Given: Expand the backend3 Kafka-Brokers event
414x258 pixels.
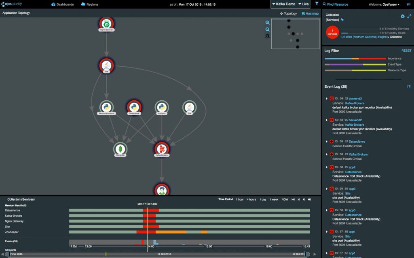Looking at the screenshot, I should point(327,99).
